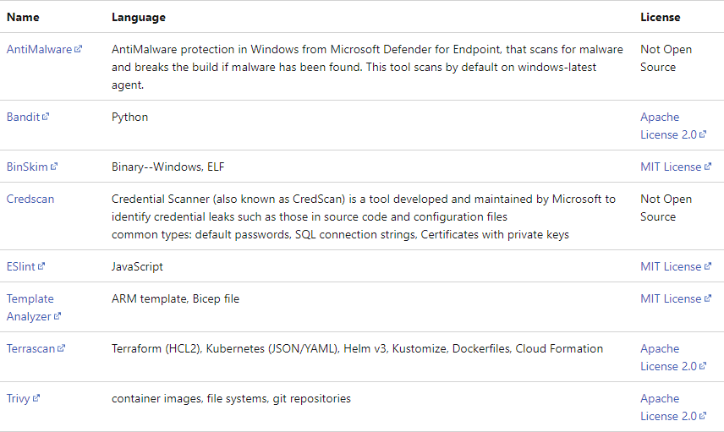
Task: Open Trivy's Apache License 2.0 link
Action: tap(668, 407)
